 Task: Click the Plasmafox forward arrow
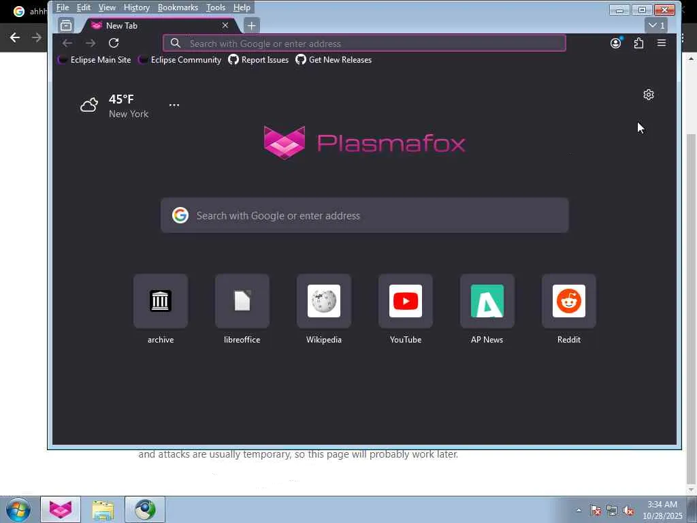click(x=91, y=43)
